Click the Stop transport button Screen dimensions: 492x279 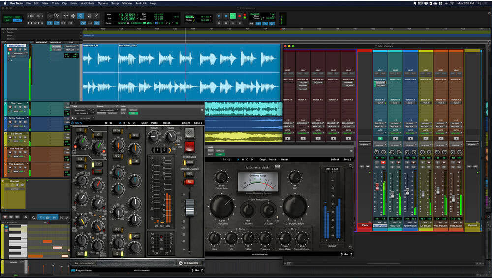[225, 16]
